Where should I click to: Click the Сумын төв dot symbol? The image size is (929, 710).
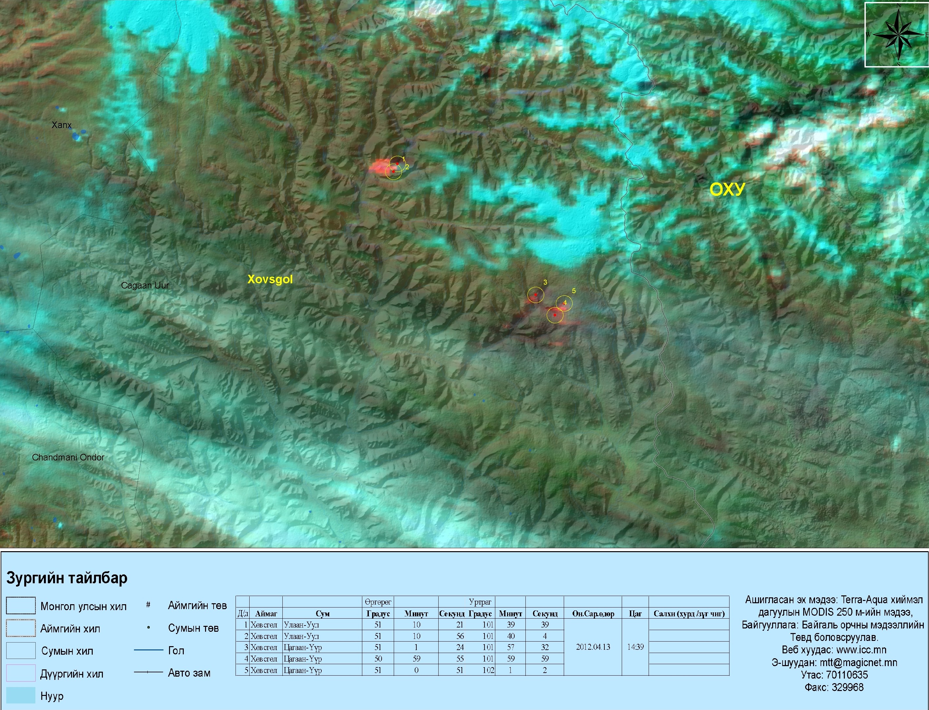[148, 627]
